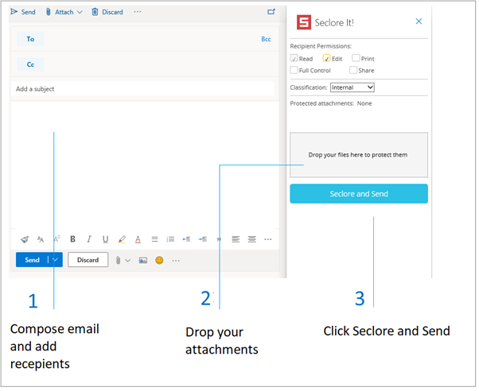Toggle the Read permission checkbox

pos(295,59)
